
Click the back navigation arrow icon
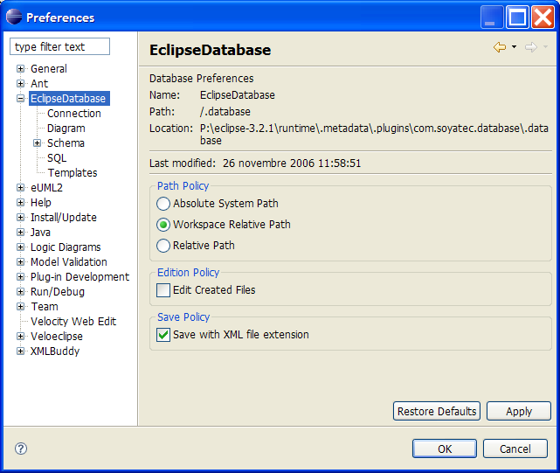click(x=500, y=47)
